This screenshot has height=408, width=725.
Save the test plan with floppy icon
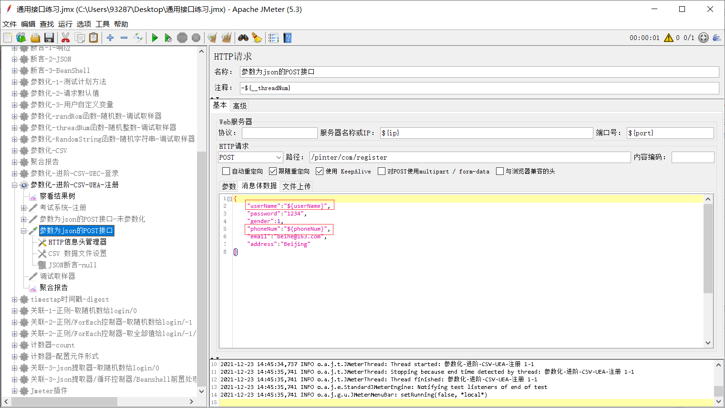click(49, 38)
